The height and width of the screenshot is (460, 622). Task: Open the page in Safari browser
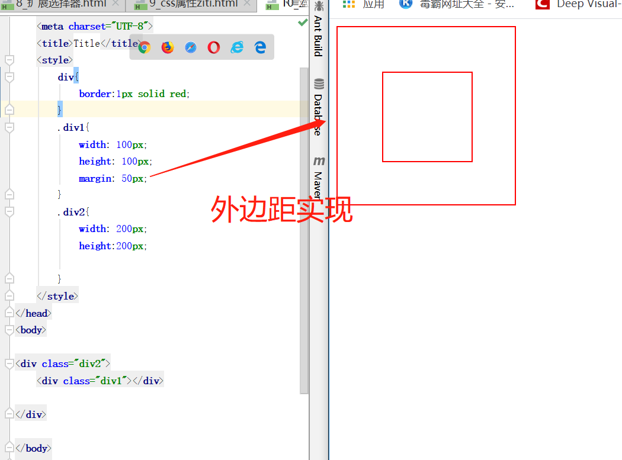190,47
